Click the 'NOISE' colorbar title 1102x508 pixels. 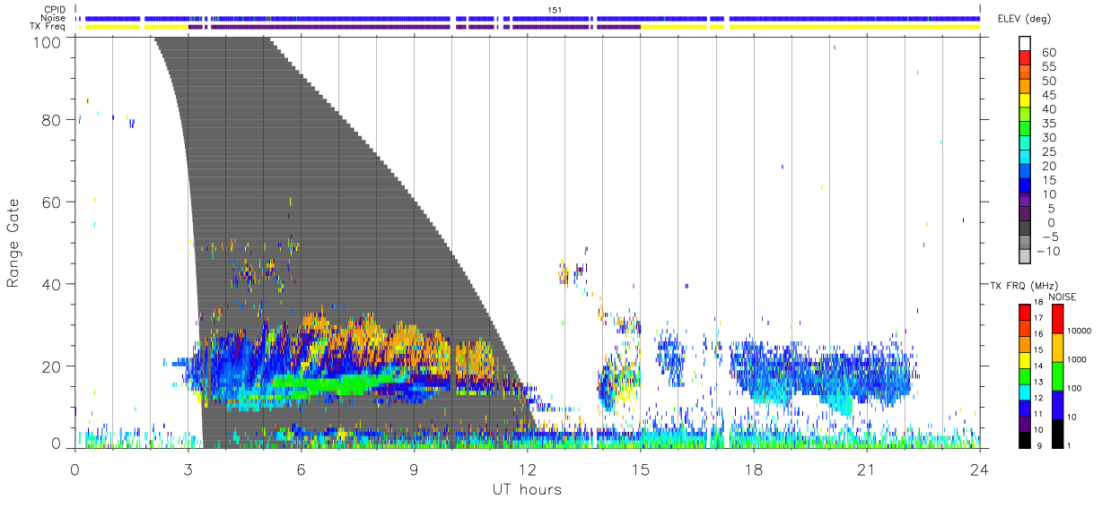point(1062,297)
